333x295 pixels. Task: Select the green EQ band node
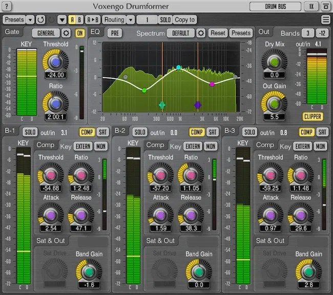144,90
